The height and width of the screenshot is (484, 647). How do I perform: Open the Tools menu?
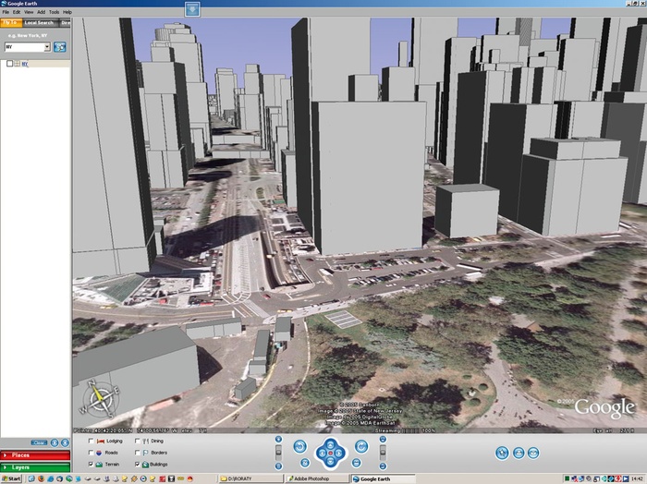pos(54,12)
